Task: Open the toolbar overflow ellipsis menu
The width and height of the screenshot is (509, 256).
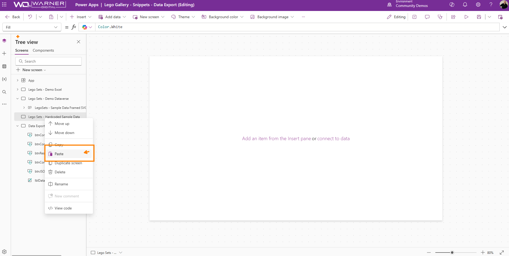Action: pyautogui.click(x=303, y=17)
